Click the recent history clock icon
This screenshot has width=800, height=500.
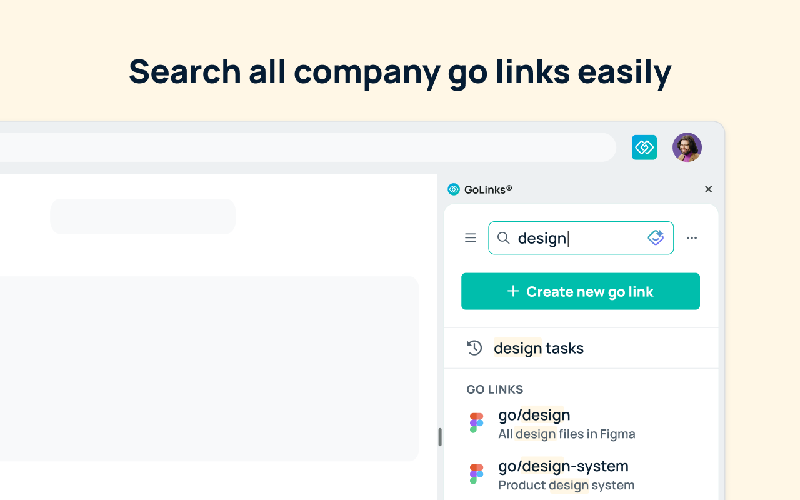pos(474,348)
